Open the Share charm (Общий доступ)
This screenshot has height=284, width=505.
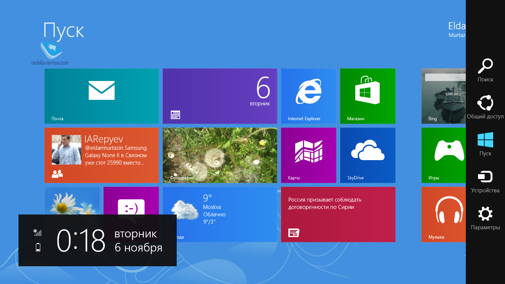click(x=485, y=107)
